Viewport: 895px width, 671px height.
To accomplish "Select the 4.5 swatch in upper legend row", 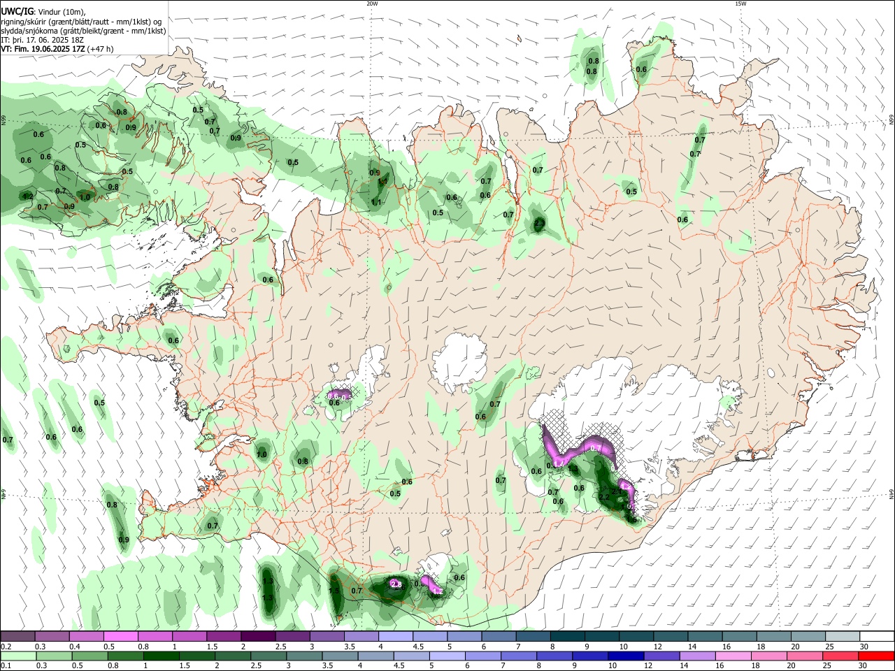I will tap(429, 636).
